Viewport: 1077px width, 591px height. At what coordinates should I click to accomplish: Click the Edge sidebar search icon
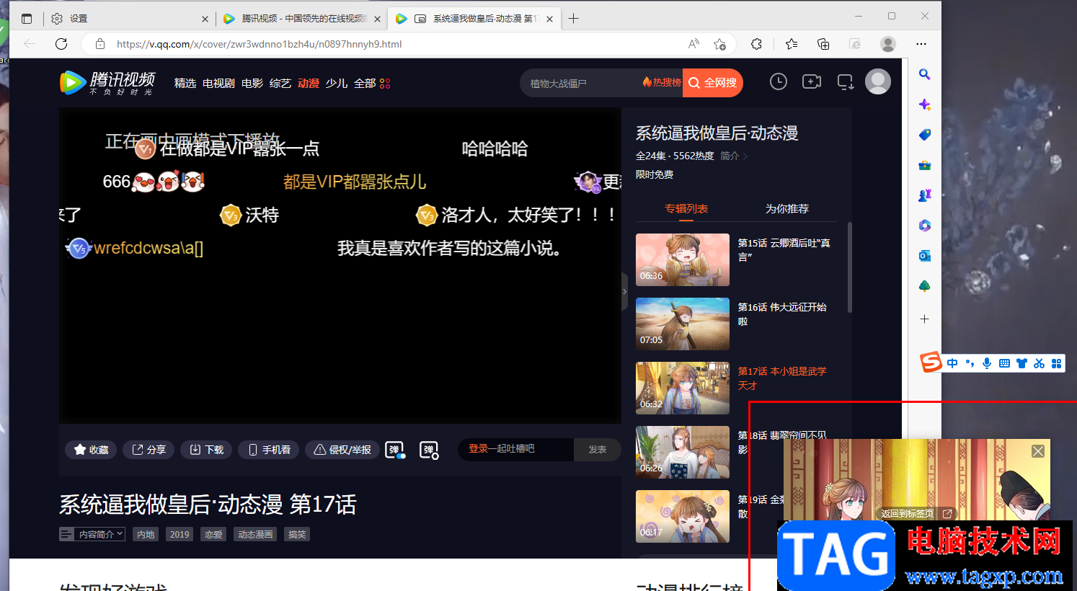click(x=924, y=74)
